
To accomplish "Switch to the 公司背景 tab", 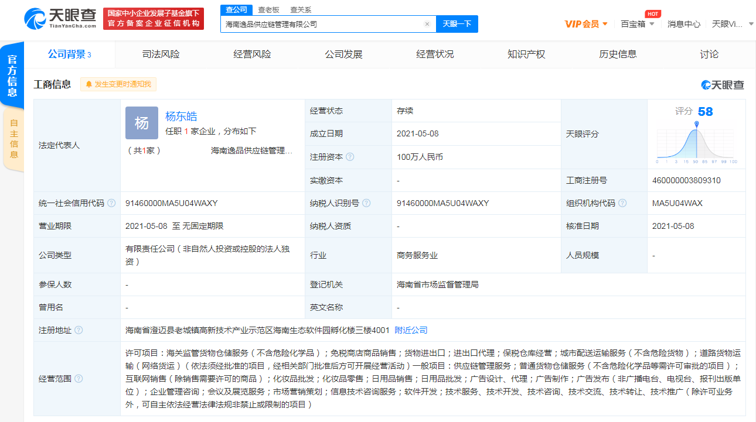I will 70,54.
